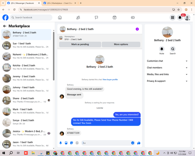Open Jeremy - 3 bed 3 bath chat
The image size is (195, 156).
pyautogui.click(x=26, y=78)
